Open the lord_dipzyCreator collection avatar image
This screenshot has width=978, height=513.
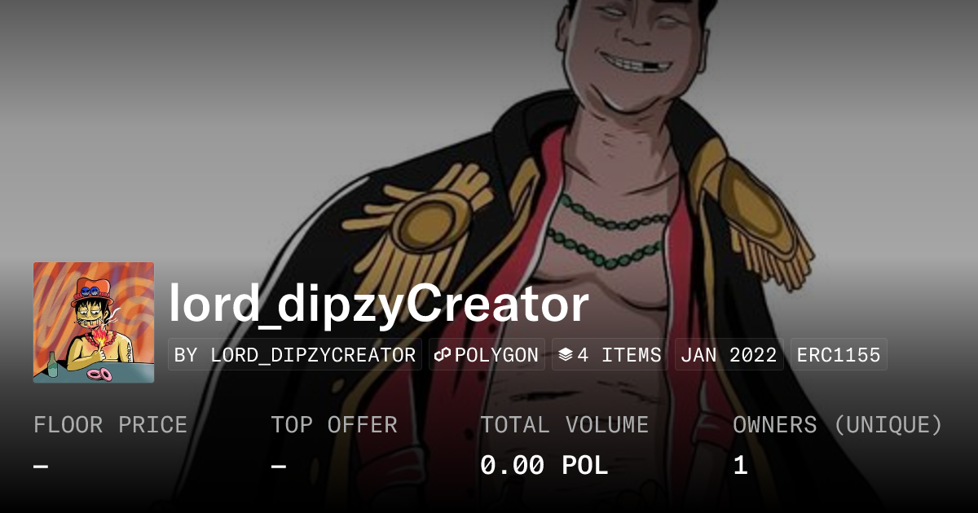94,322
